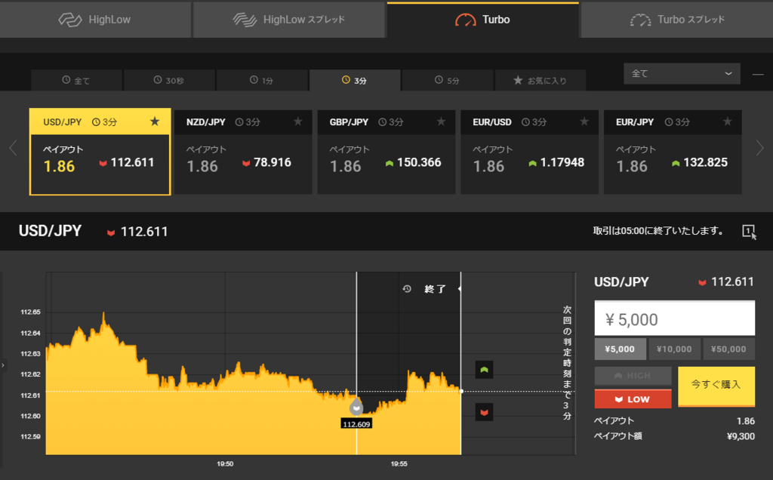Click the star icon on the お気に入り filter
Image resolution: width=773 pixels, height=480 pixels.
(x=519, y=80)
